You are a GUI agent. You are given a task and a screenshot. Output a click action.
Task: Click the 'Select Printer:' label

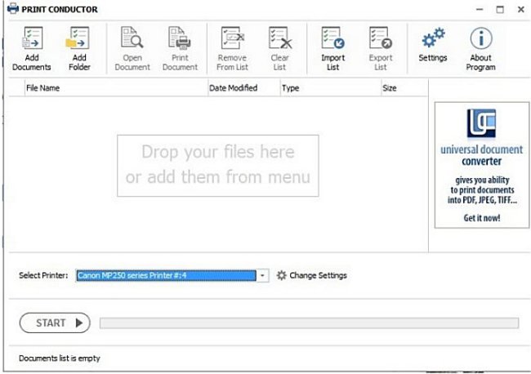click(x=43, y=275)
